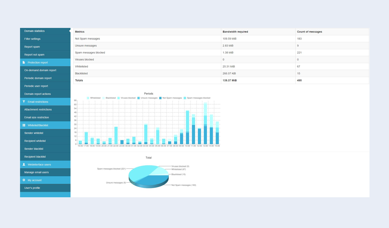This screenshot has height=228, width=389.
Task: Go to Report not spam
Action: (x=45, y=55)
